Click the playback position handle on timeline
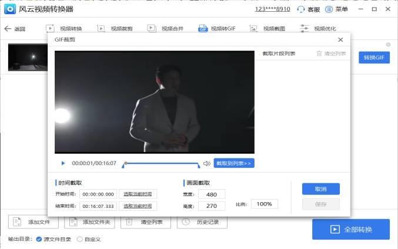Screen dimensions: 398x249 point(126,163)
